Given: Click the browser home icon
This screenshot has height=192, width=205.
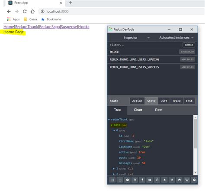Looking at the screenshot, I should pyautogui.click(x=33, y=11).
